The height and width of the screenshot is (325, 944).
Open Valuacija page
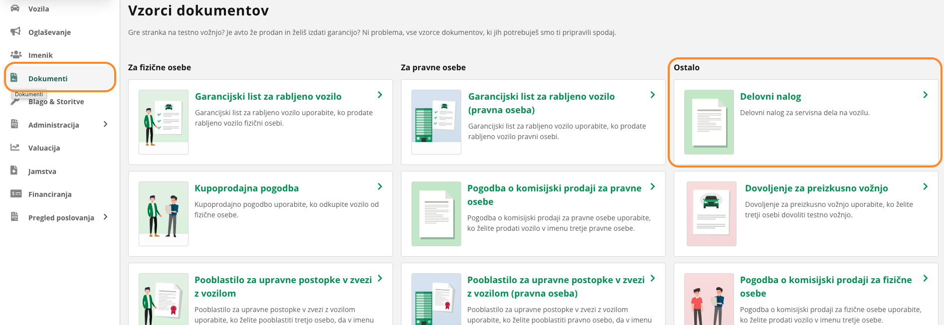pos(44,148)
